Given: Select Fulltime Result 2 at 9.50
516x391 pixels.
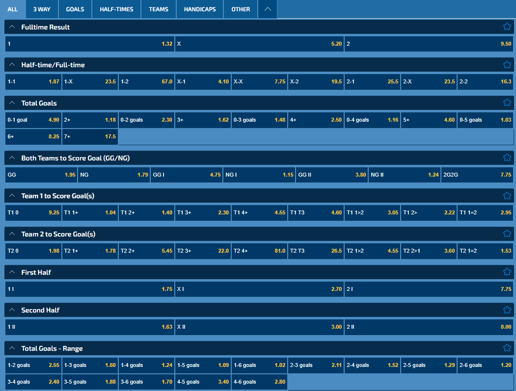Looking at the screenshot, I should coord(429,44).
